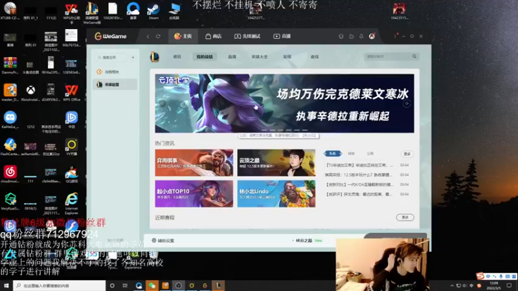Image resolution: width=518 pixels, height=291 pixels.
Task: Open the FlashCenter desktop icon
Action: [x=10, y=147]
